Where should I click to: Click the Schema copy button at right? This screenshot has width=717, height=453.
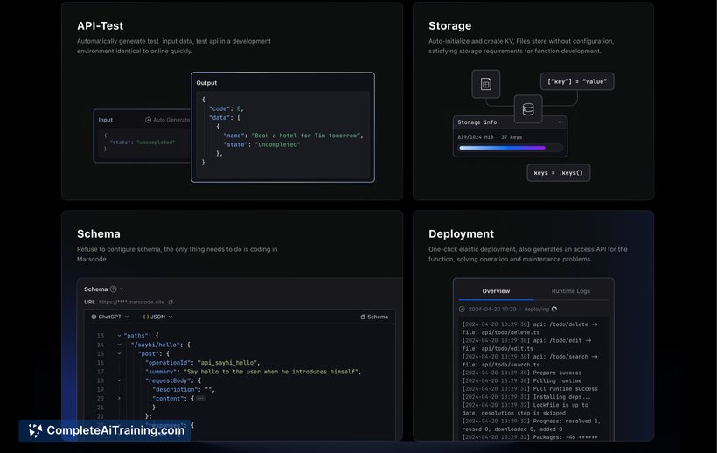[x=373, y=317]
